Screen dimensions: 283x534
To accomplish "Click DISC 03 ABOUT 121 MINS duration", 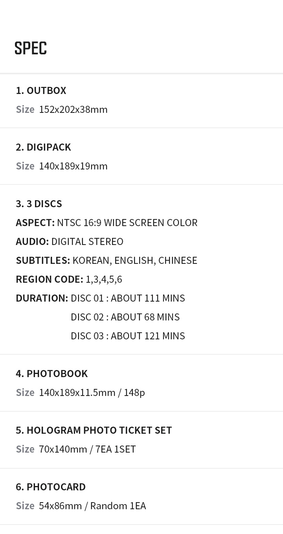I will [128, 336].
